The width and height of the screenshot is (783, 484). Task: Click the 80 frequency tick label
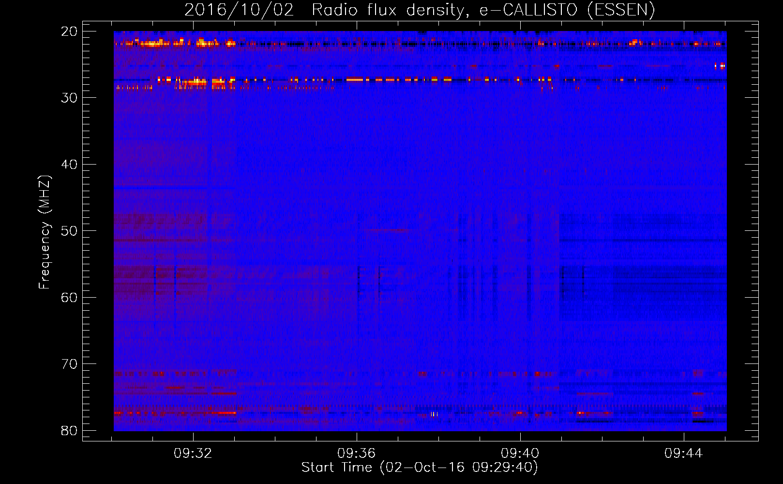[69, 431]
